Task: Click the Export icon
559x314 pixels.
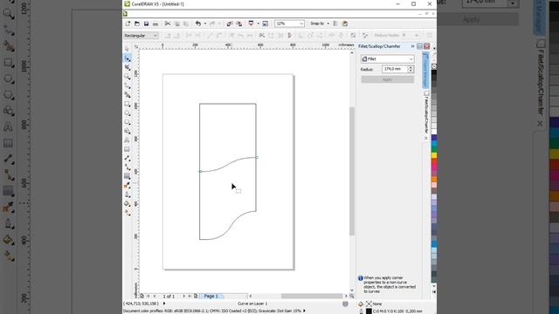Action: point(238,24)
